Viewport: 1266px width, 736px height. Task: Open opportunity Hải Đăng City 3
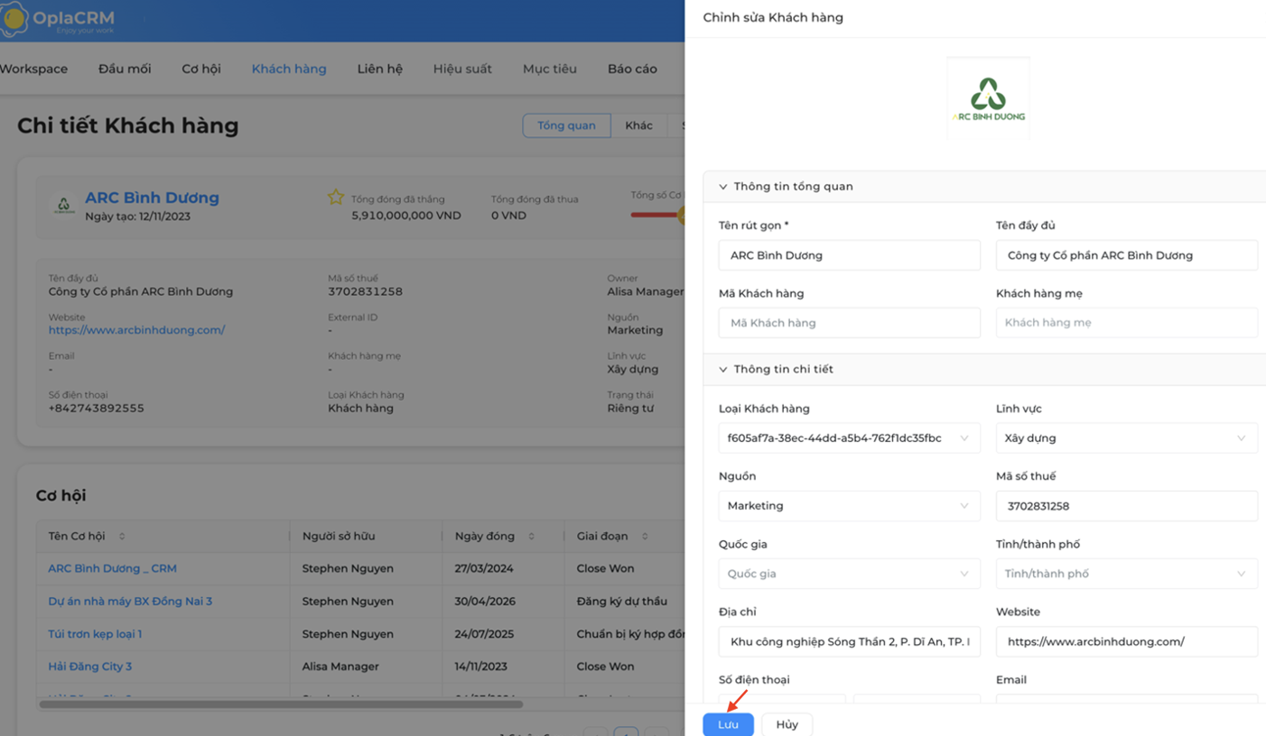click(89, 667)
